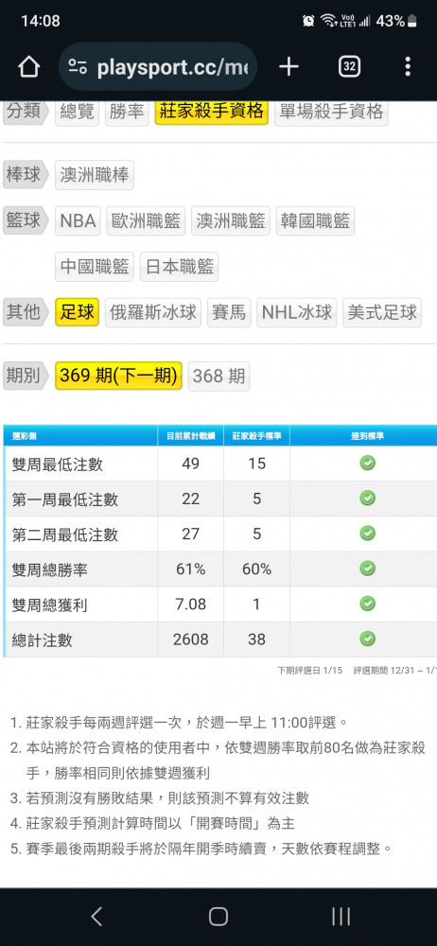
Task: Tap the 第二周最低注數 row label
Action: (x=65, y=534)
